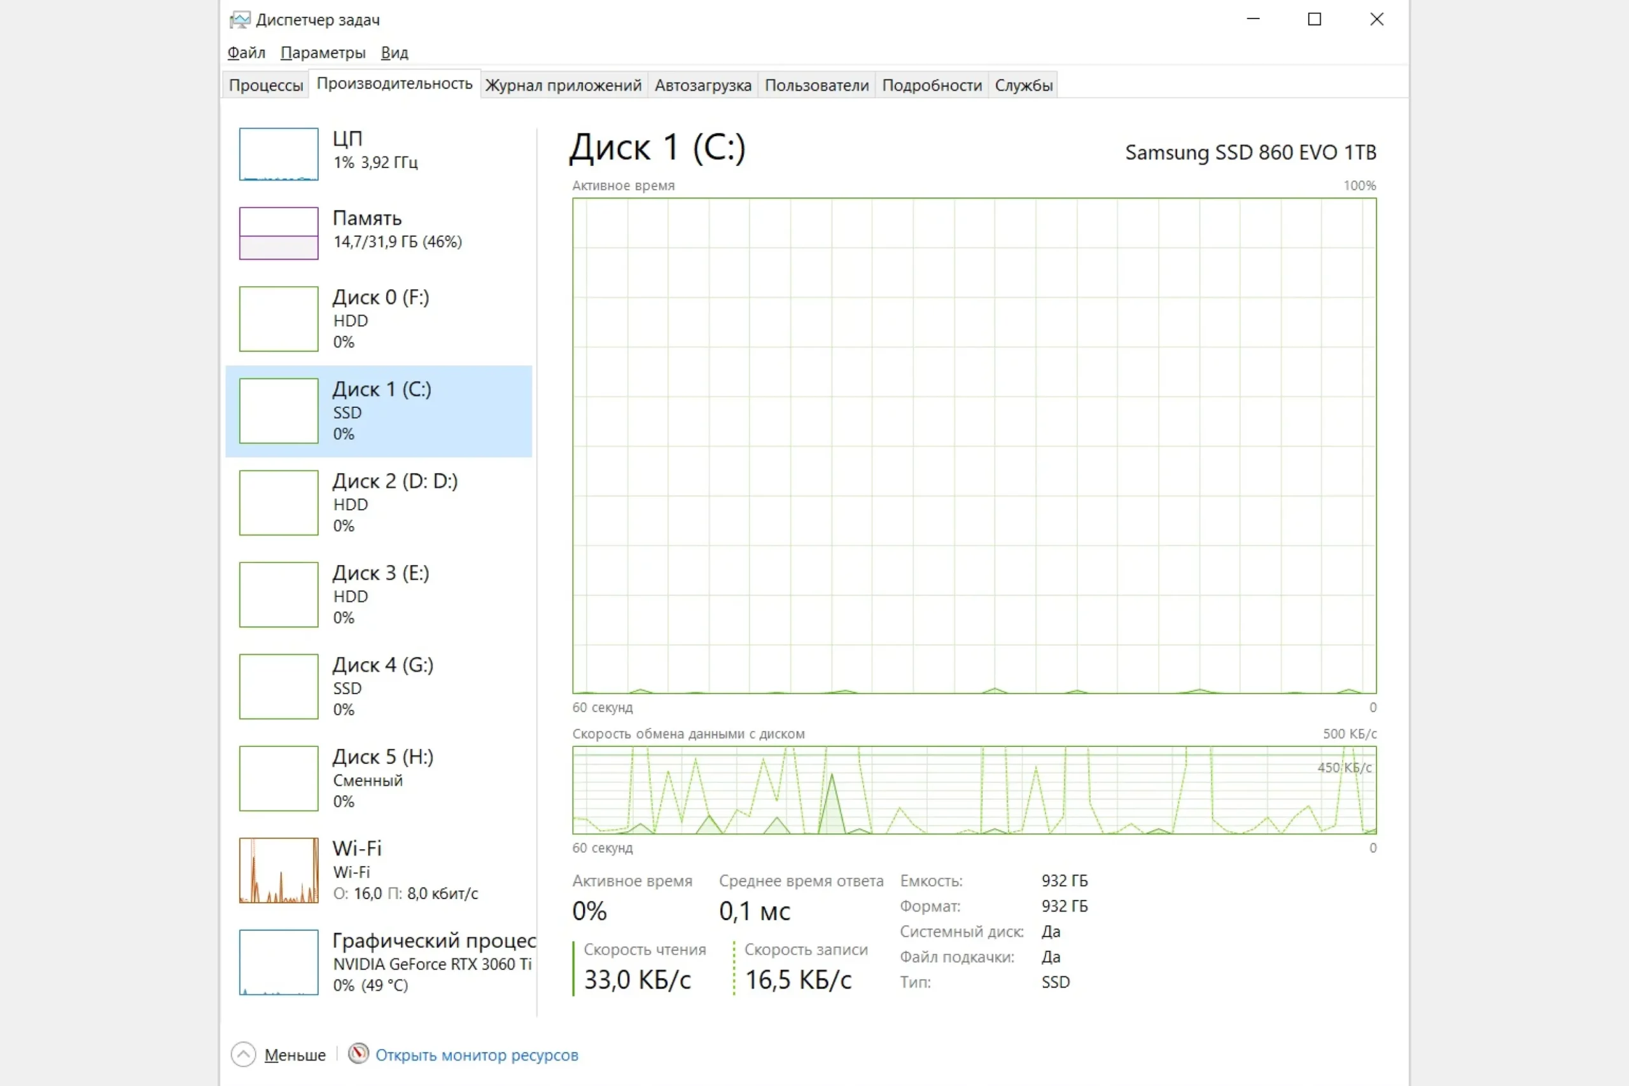The image size is (1629, 1086).
Task: Click the Wi-Fi network graph thumbnail
Action: [x=279, y=870]
